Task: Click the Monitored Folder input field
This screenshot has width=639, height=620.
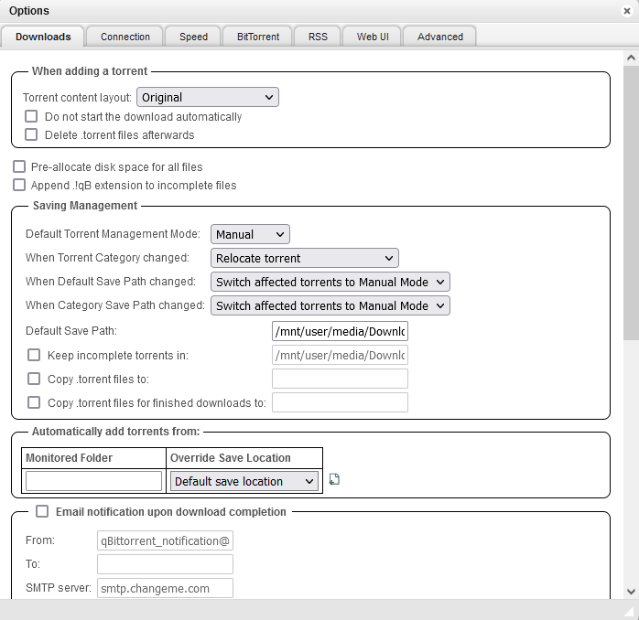Action: tap(93, 481)
